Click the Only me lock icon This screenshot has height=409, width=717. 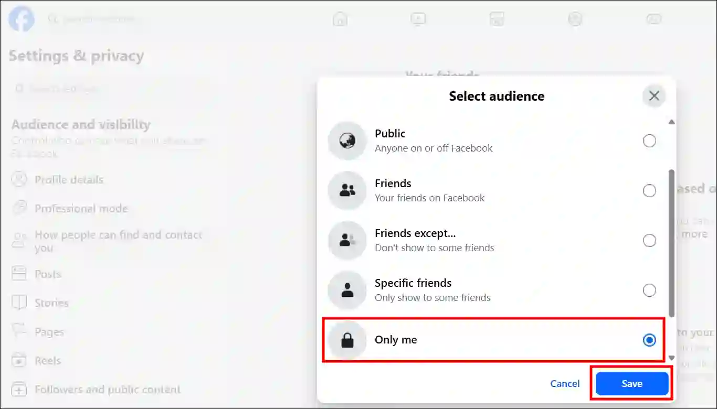pyautogui.click(x=347, y=340)
